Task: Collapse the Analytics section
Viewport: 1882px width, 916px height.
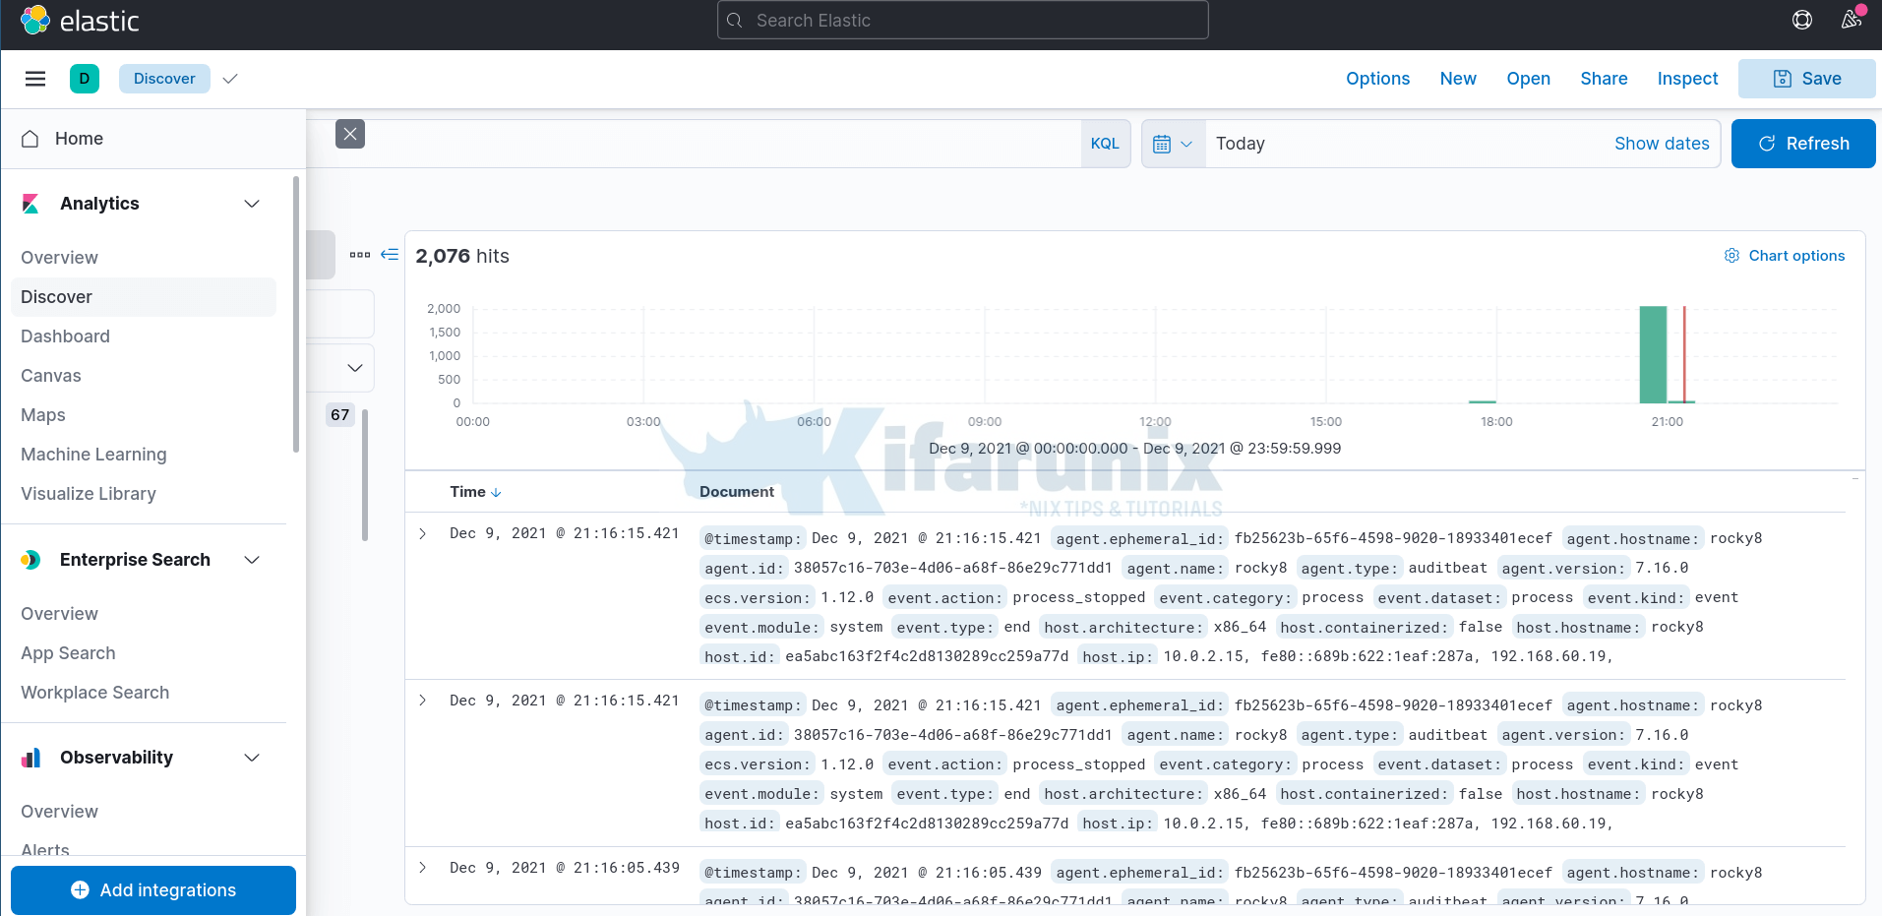Action: point(252,204)
